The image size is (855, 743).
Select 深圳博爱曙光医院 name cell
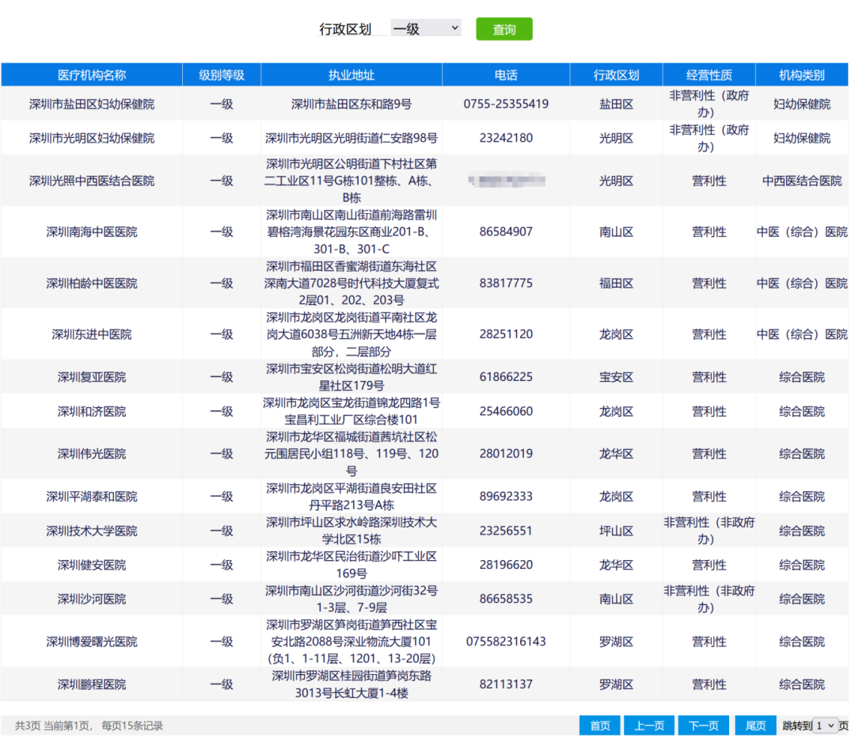pos(92,642)
